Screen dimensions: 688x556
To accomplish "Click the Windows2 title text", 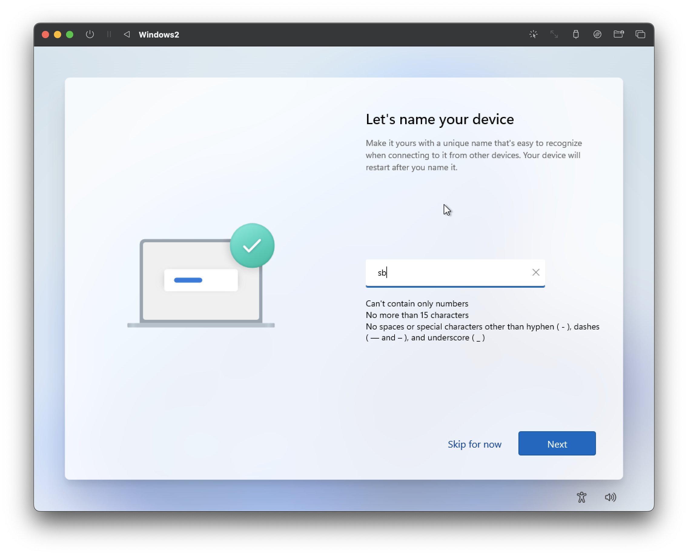I will [x=159, y=35].
